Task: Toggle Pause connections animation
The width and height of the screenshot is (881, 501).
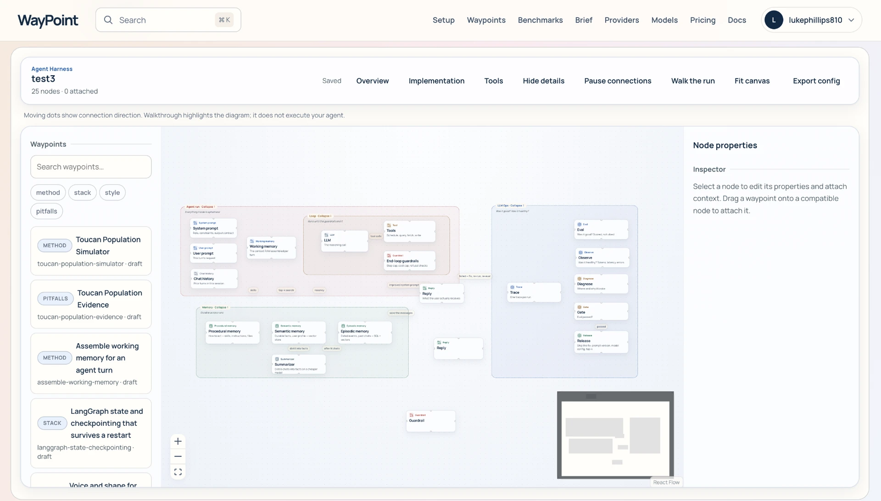Action: click(618, 81)
